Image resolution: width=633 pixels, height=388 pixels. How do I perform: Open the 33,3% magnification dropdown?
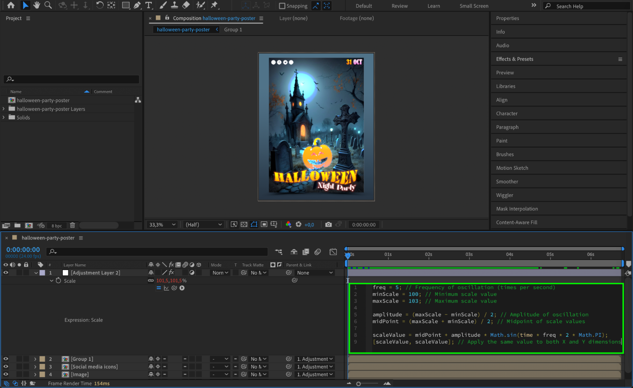[162, 225]
